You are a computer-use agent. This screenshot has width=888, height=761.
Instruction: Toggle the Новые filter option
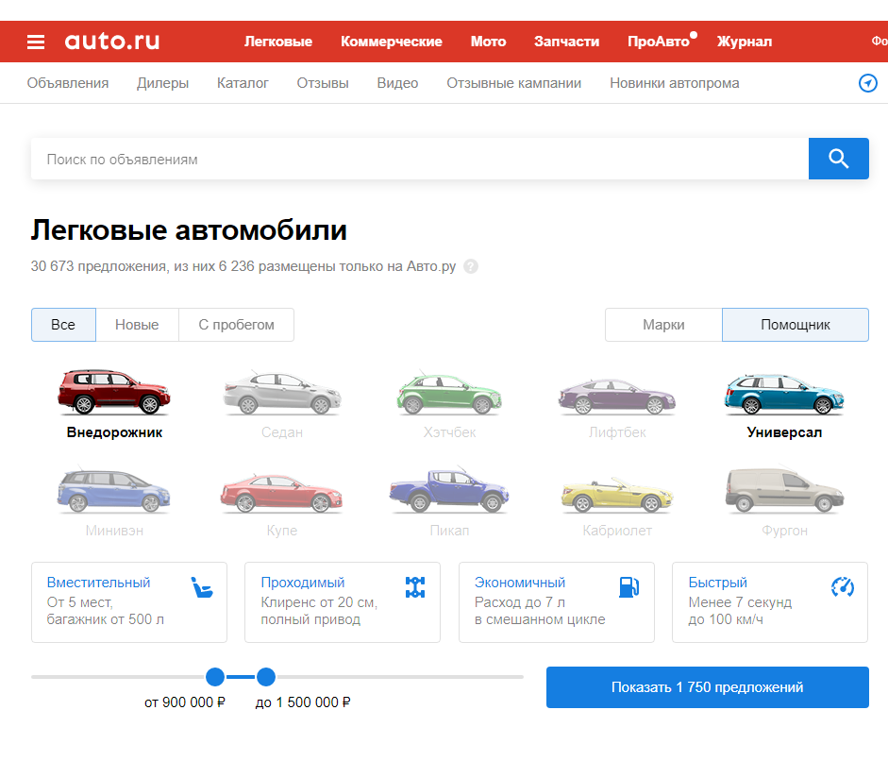[137, 324]
